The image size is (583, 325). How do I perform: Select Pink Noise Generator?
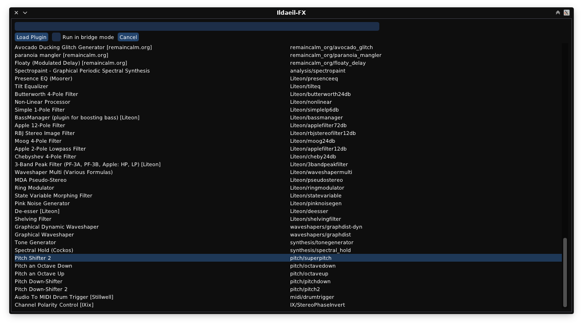click(x=42, y=203)
